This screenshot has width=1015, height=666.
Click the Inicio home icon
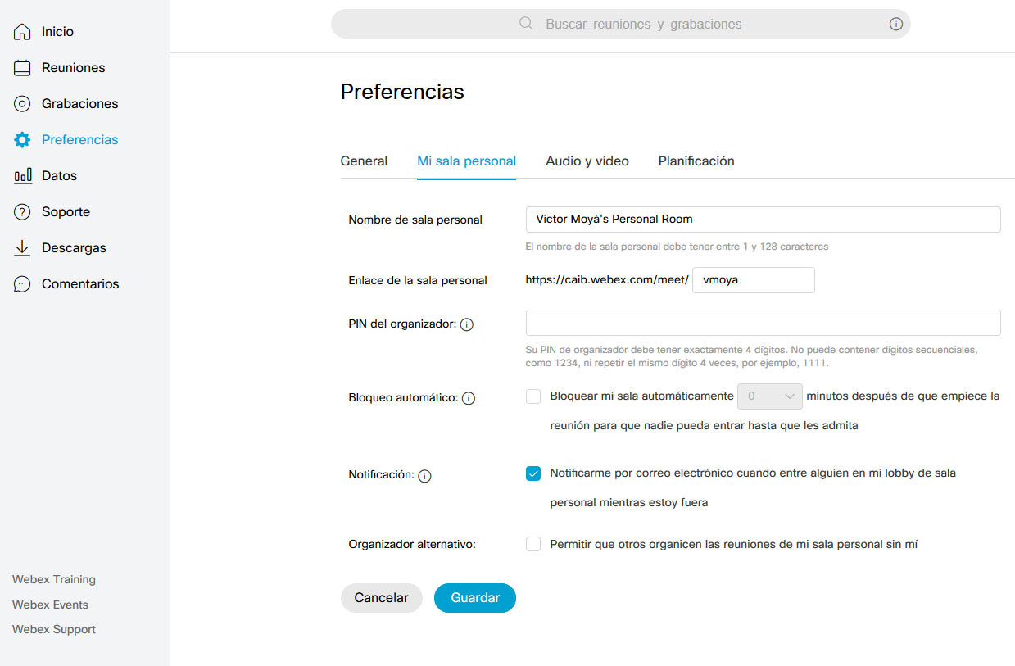[x=22, y=32]
